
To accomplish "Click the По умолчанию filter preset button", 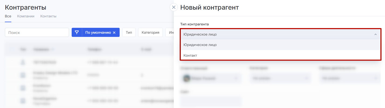I will [x=98, y=32].
